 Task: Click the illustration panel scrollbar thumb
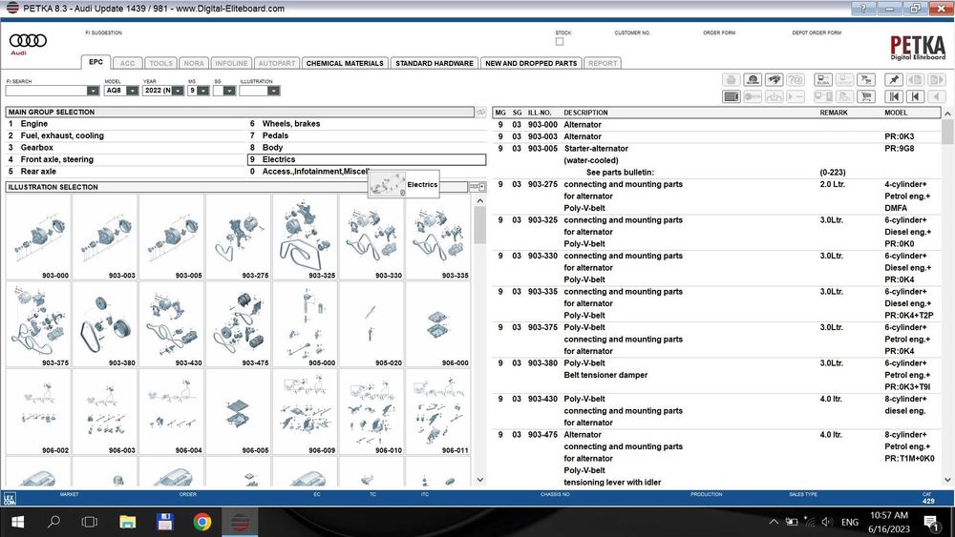(480, 226)
